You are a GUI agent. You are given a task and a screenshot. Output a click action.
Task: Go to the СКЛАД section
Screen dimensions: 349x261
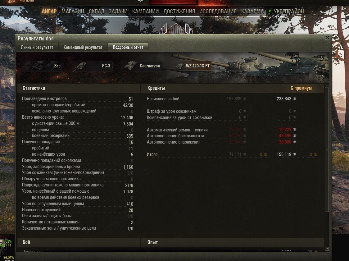[x=96, y=11]
